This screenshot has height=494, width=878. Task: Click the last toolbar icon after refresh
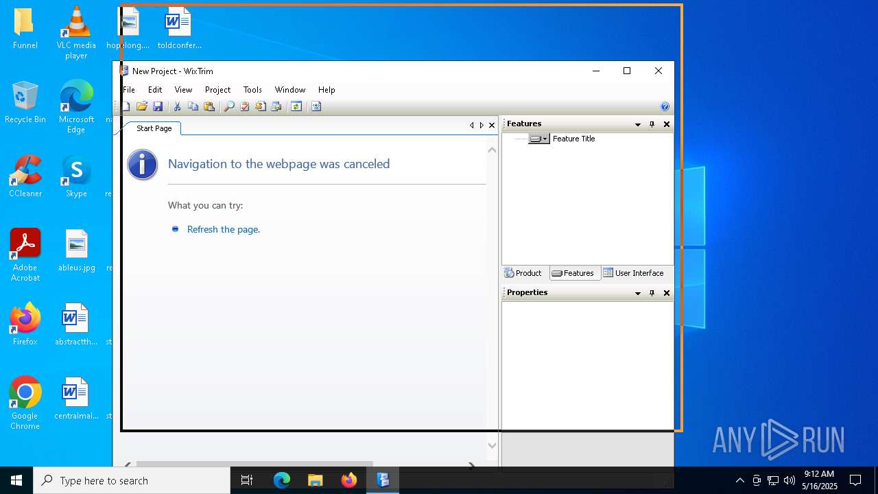coord(316,106)
